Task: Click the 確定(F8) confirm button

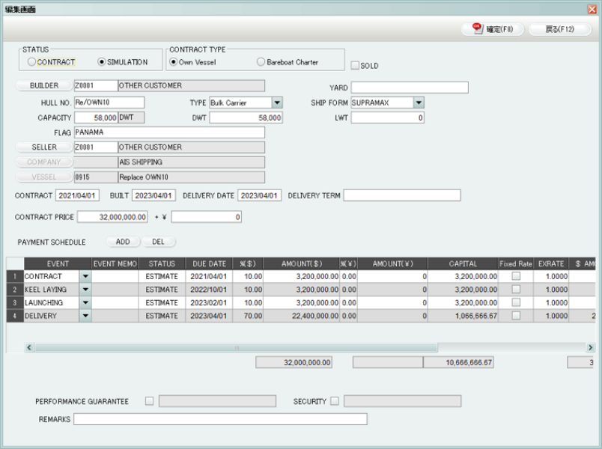Action: 493,29
